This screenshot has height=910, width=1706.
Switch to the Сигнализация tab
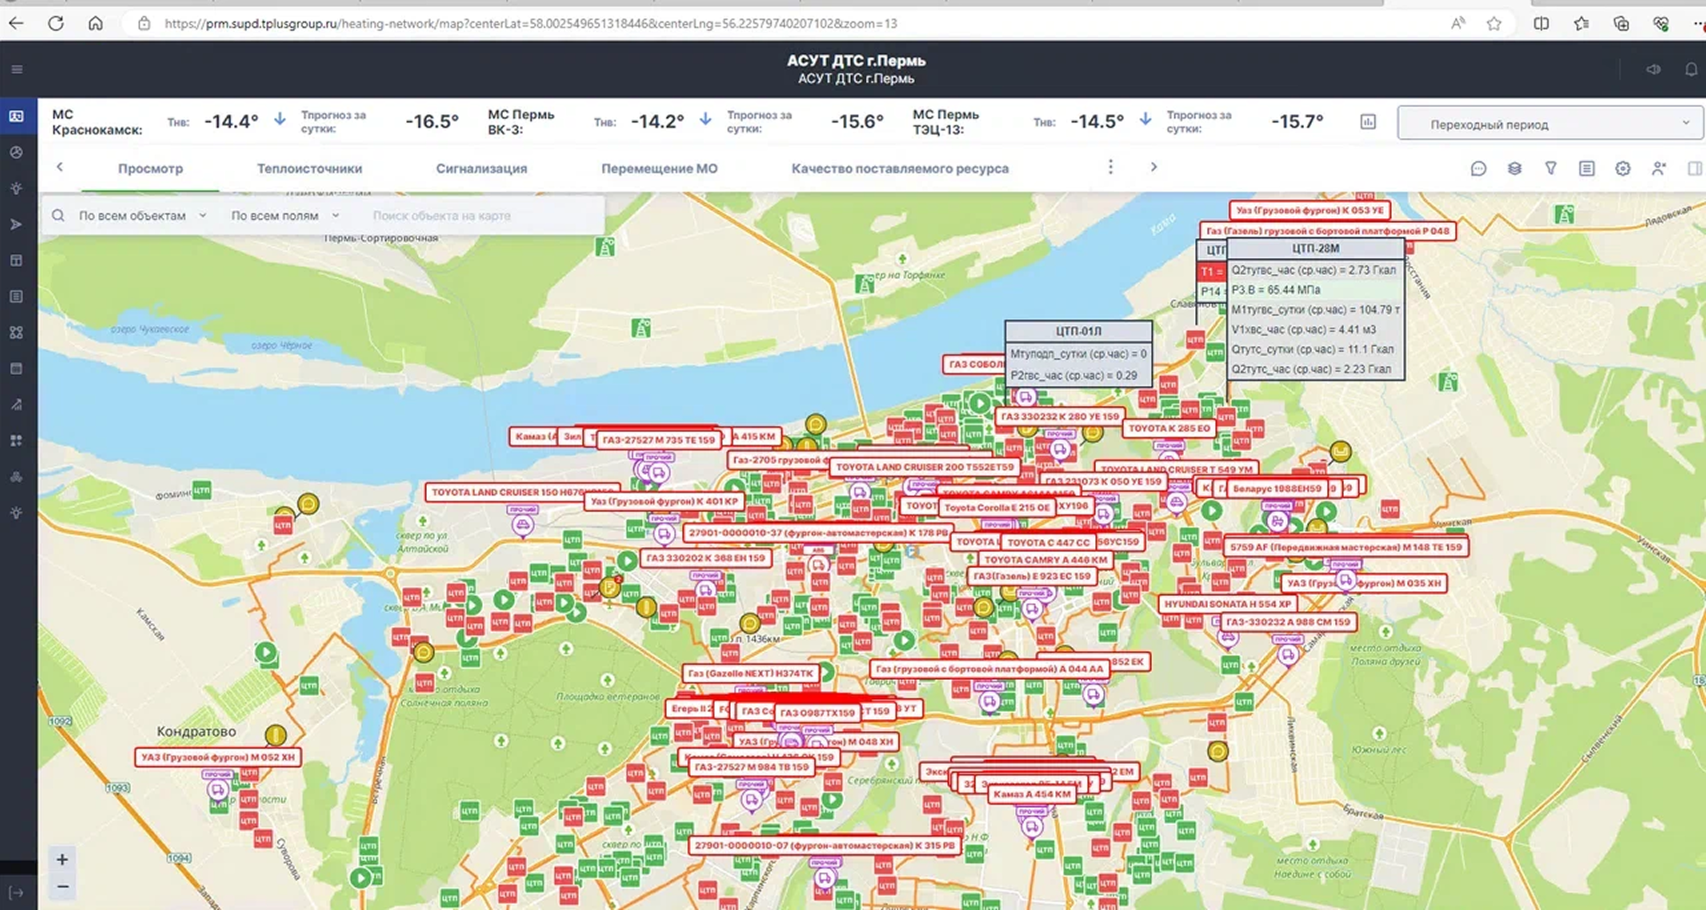pyautogui.click(x=482, y=169)
